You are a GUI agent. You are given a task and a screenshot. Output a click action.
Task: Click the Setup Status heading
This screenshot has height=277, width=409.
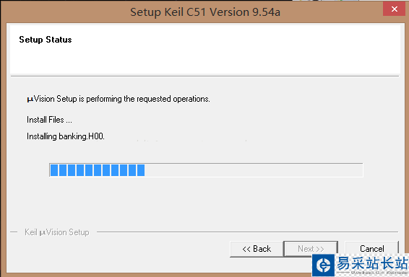pos(46,40)
